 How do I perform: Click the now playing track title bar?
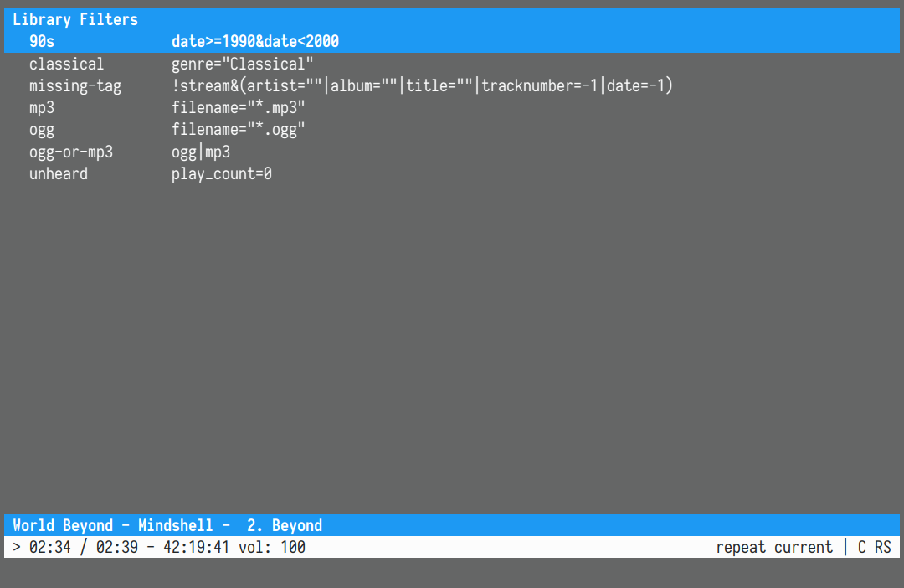(x=167, y=525)
